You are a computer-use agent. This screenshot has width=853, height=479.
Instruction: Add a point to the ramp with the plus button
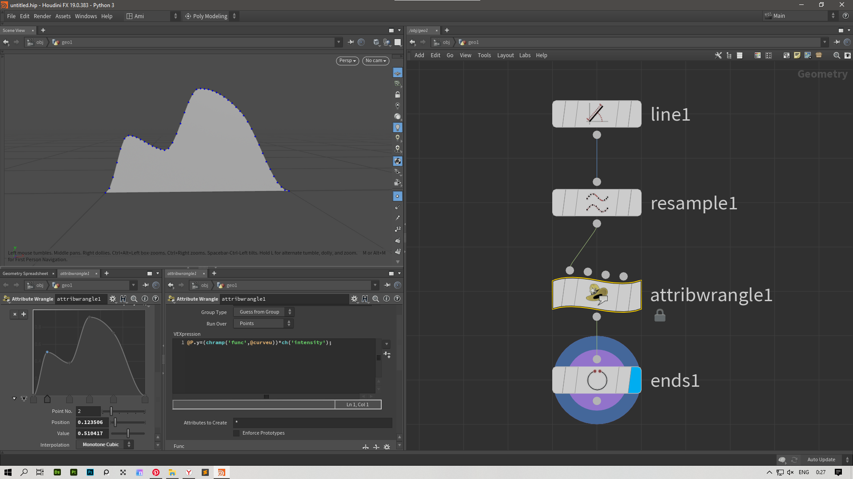point(24,314)
